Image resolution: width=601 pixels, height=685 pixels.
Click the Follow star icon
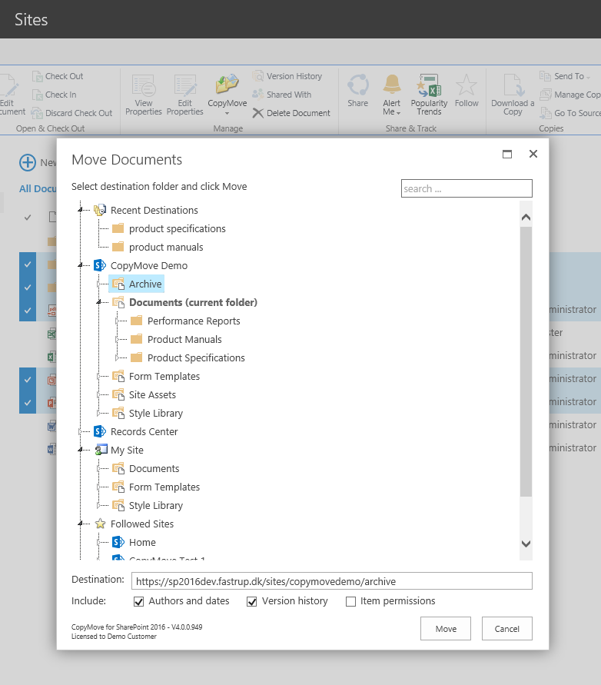(x=467, y=91)
